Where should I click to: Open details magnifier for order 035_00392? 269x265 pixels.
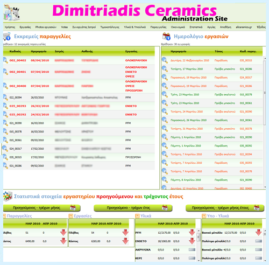(5, 114)
